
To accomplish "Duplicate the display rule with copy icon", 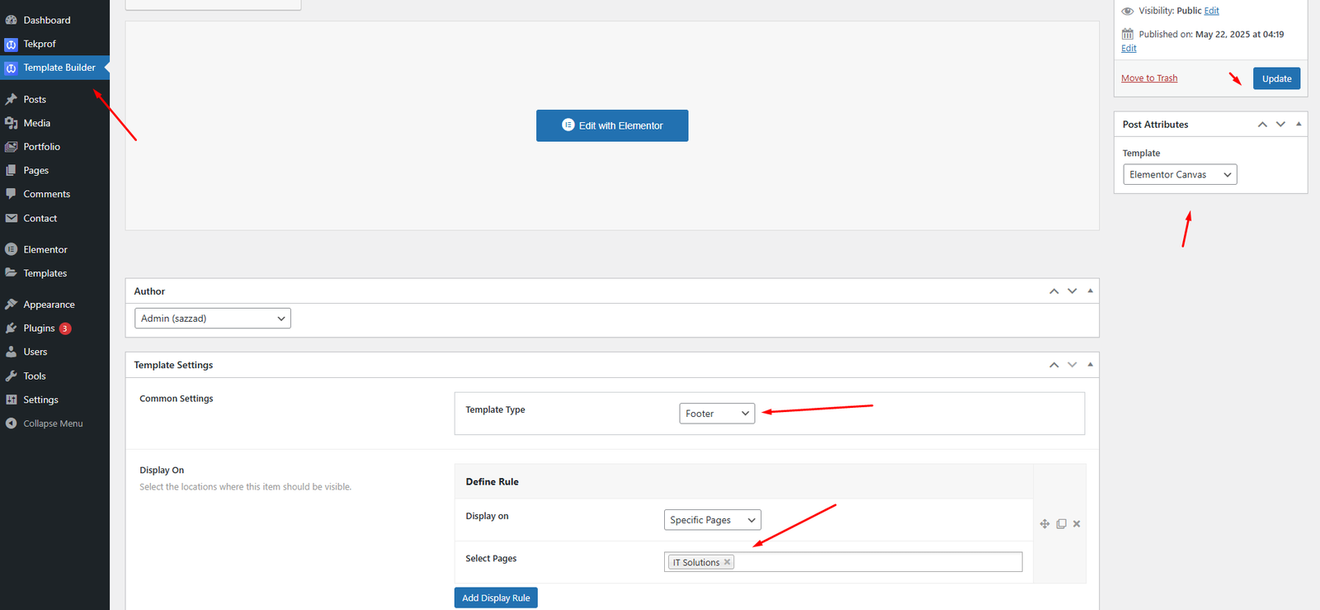I will (1061, 524).
